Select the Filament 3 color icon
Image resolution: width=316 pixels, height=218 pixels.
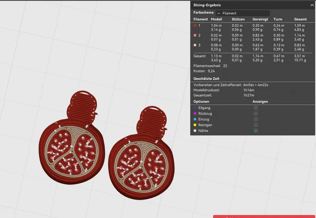pos(195,45)
